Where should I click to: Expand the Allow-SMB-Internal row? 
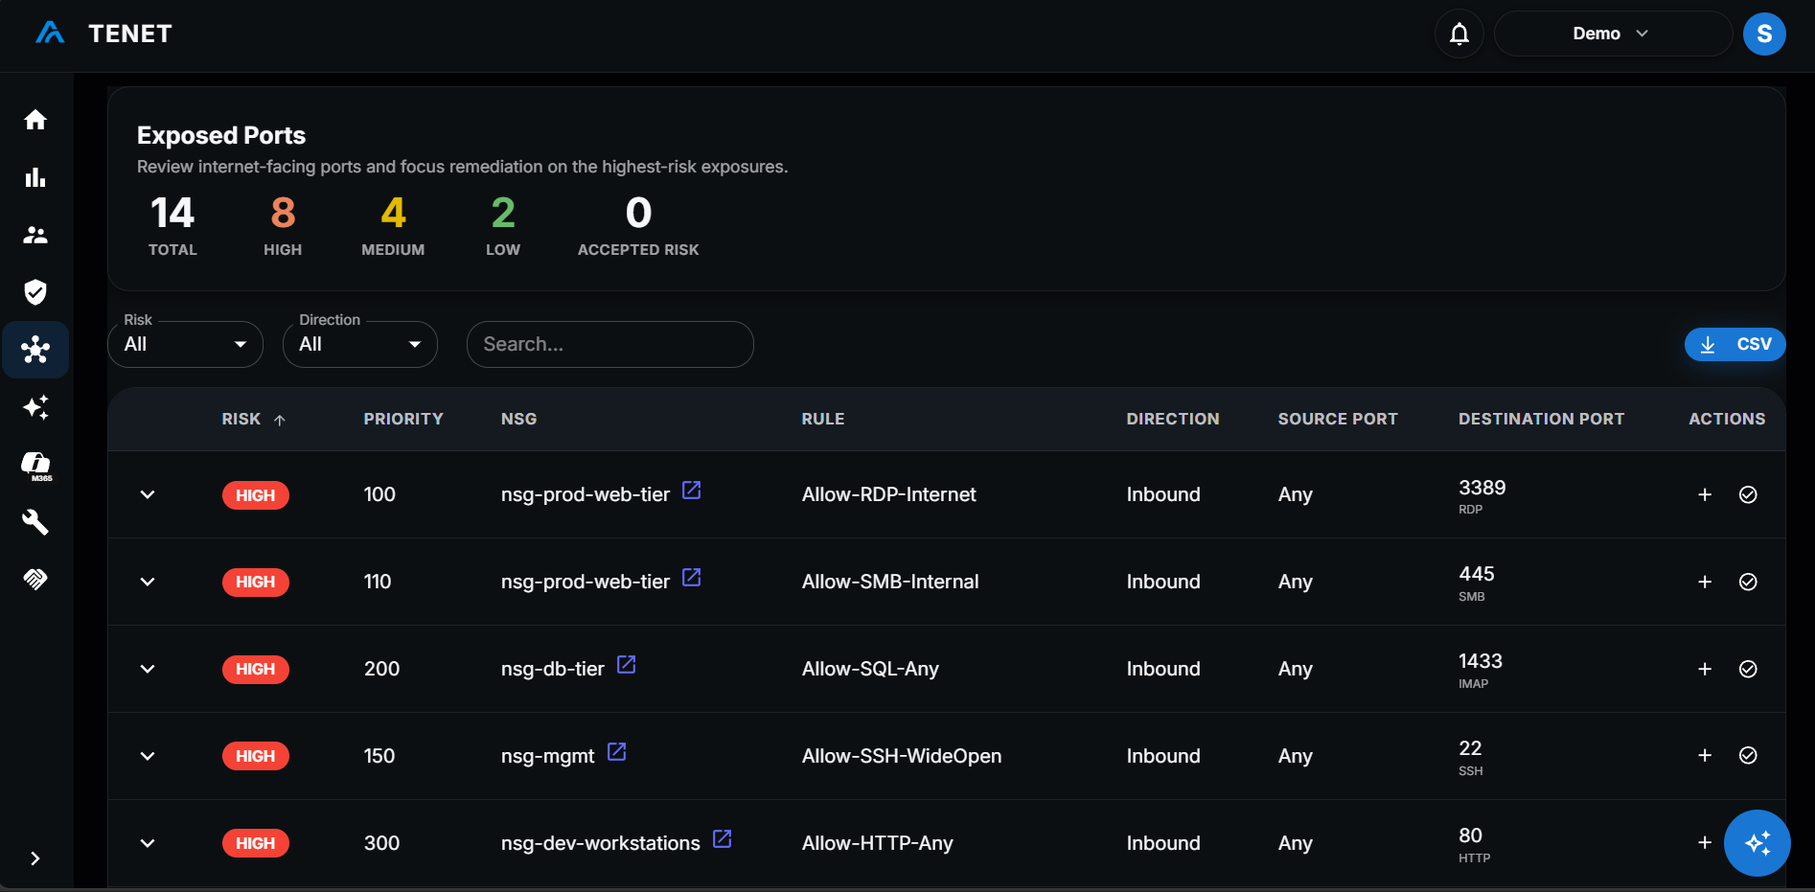[148, 582]
